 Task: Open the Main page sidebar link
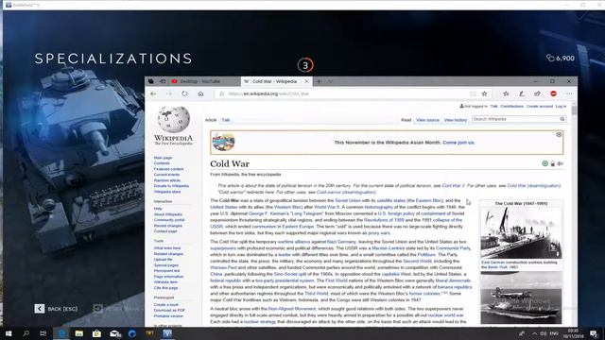(x=163, y=158)
